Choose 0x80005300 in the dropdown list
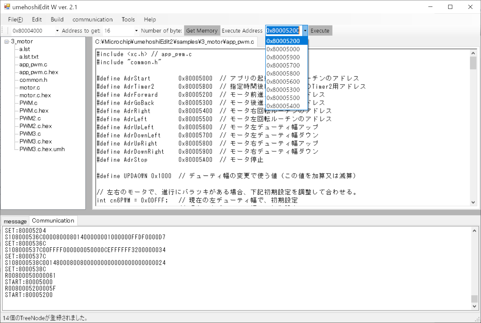 click(x=283, y=90)
